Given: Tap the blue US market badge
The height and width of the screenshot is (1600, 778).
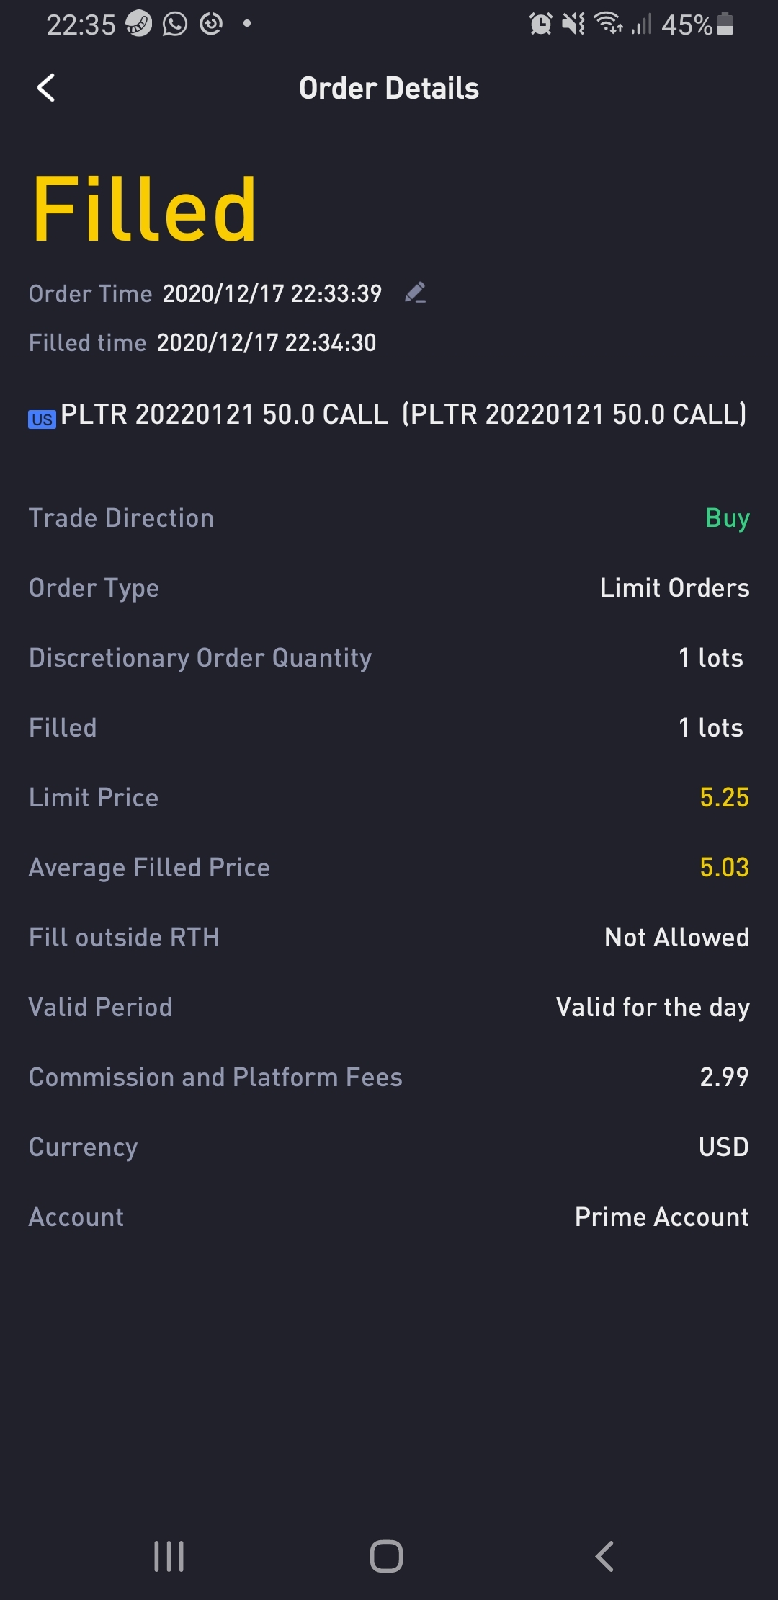Looking at the screenshot, I should click(x=42, y=419).
